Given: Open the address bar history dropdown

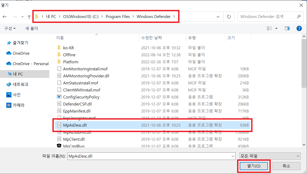Looking at the screenshot, I should tap(218, 17).
